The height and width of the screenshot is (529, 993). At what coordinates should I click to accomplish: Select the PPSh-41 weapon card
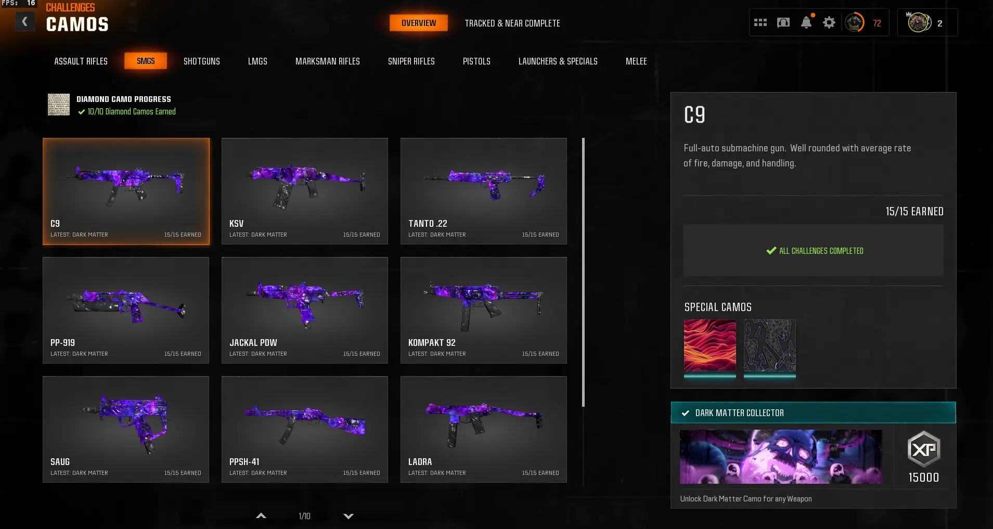pos(305,429)
